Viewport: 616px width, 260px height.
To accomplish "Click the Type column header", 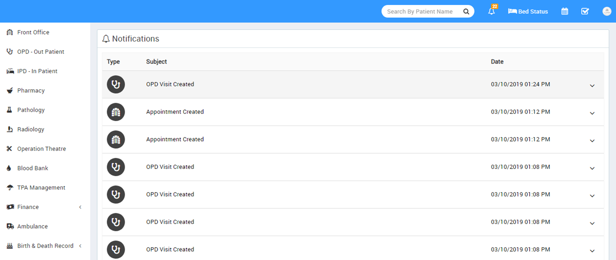I will point(113,62).
